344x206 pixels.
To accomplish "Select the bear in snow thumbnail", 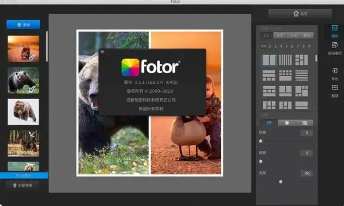I will 23,112.
